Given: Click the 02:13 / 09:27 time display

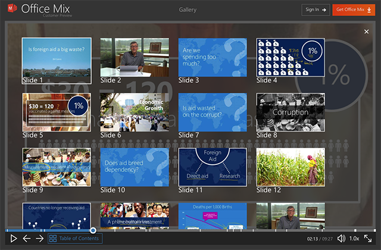Looking at the screenshot, I should 320,239.
